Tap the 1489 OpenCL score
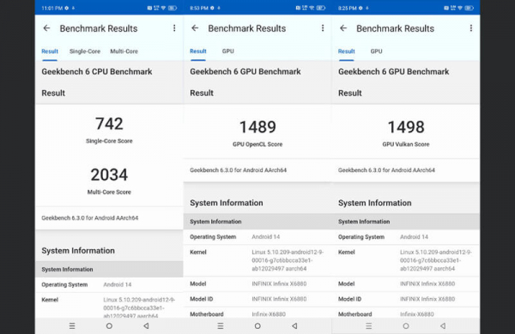This screenshot has height=334, width=515. click(257, 127)
